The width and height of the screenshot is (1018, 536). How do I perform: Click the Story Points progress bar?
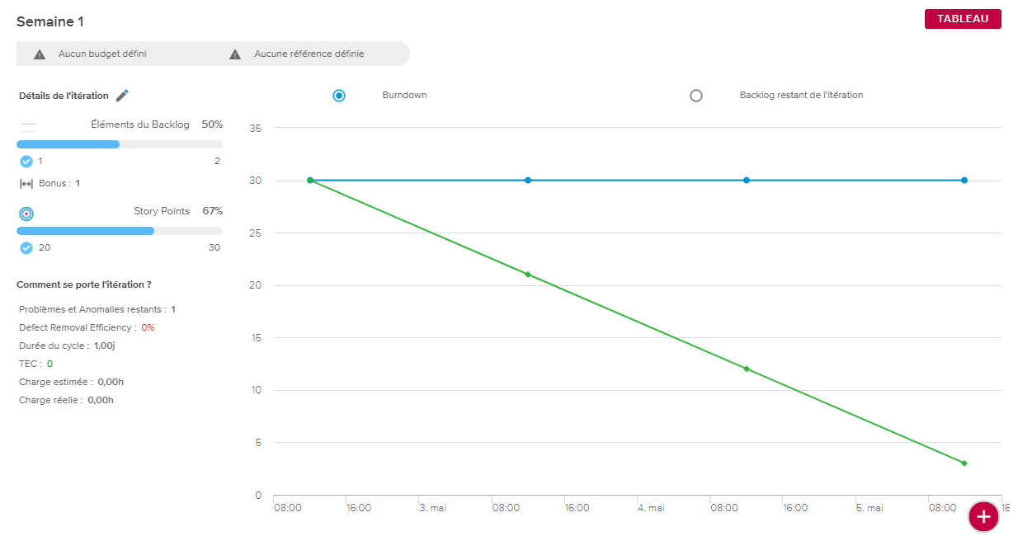120,231
